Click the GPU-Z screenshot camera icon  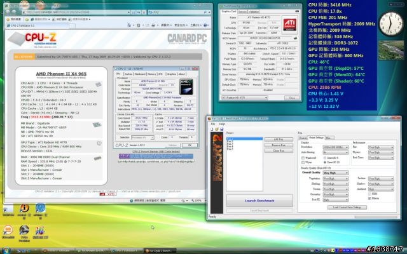(x=297, y=11)
